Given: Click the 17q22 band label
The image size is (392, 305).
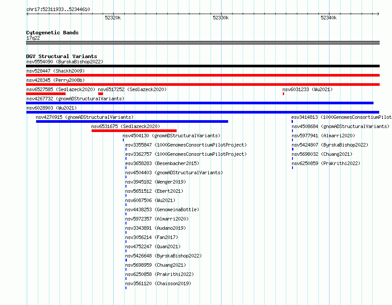Looking at the screenshot, I should tap(33, 38).
